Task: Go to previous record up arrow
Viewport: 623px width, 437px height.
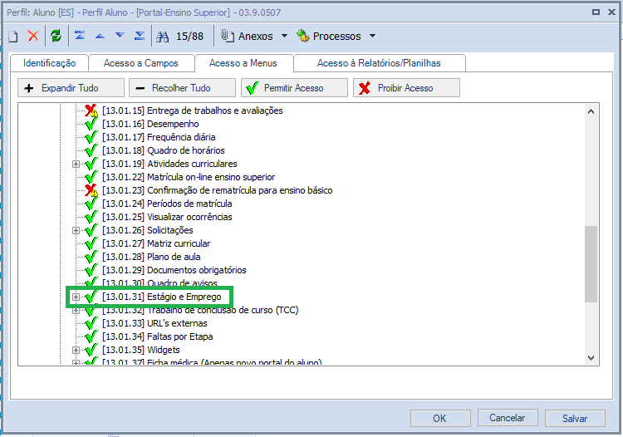Action: (x=100, y=37)
